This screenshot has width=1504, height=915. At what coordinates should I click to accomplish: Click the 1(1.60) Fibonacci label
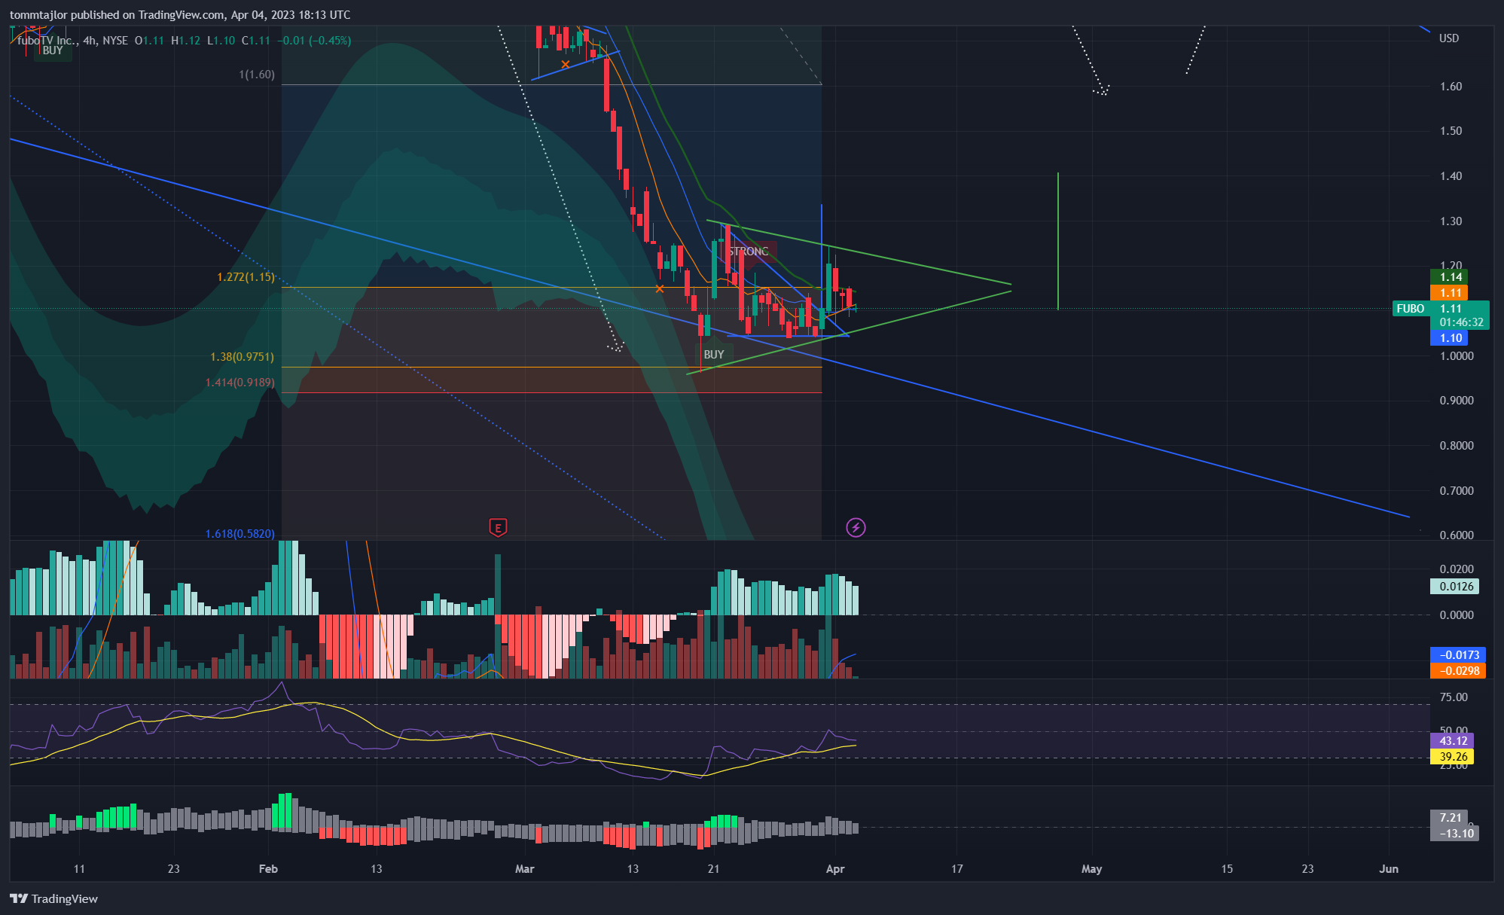[257, 75]
